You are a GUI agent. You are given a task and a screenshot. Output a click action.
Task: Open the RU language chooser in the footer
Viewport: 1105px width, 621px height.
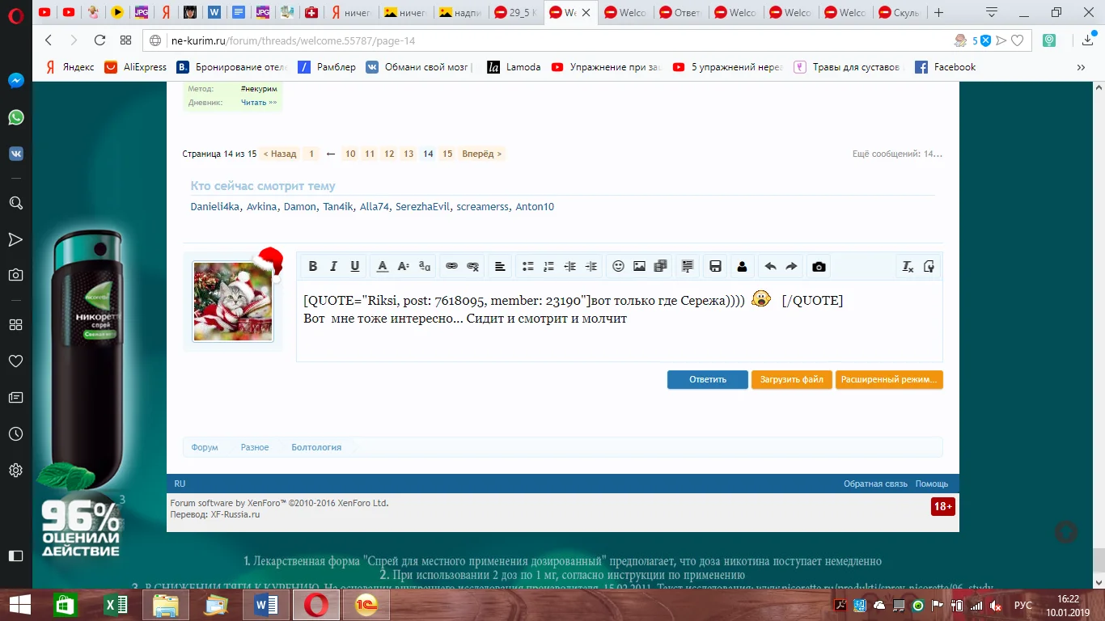(x=180, y=484)
